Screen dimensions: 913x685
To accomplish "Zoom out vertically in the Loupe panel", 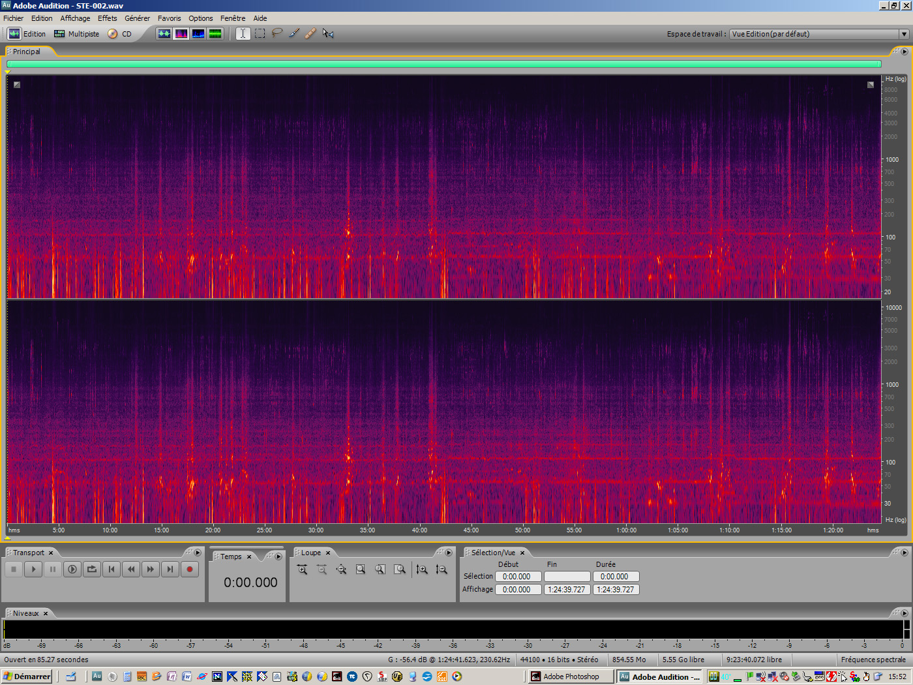I will (442, 569).
